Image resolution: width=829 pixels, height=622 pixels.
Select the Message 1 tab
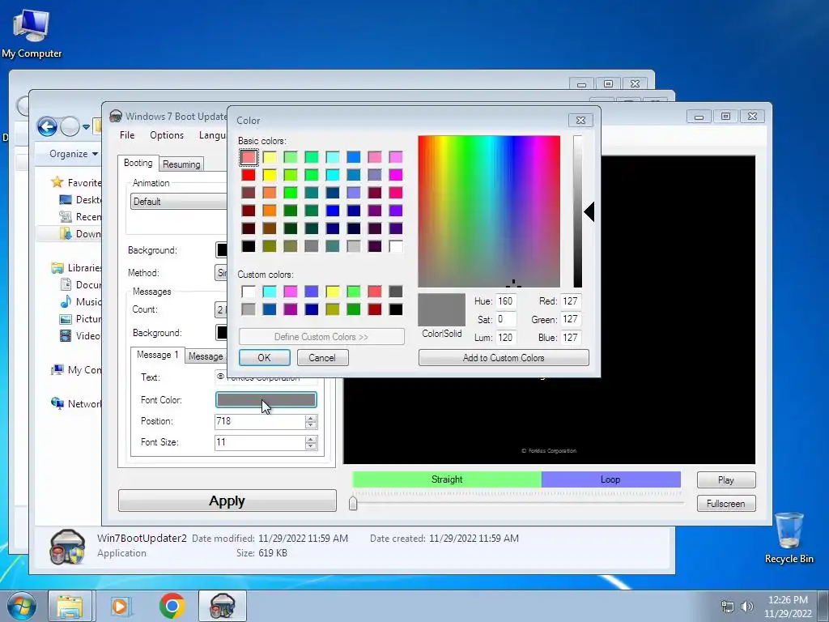pyautogui.click(x=158, y=355)
